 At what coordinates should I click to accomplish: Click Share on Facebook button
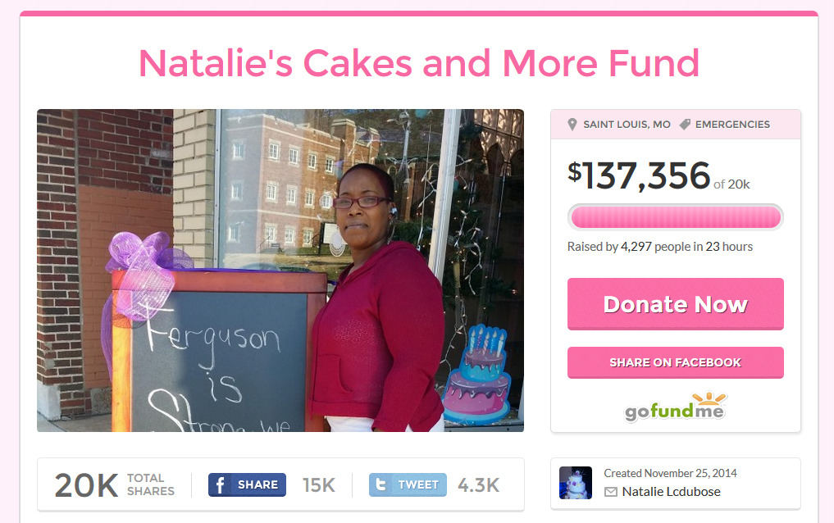pos(676,362)
